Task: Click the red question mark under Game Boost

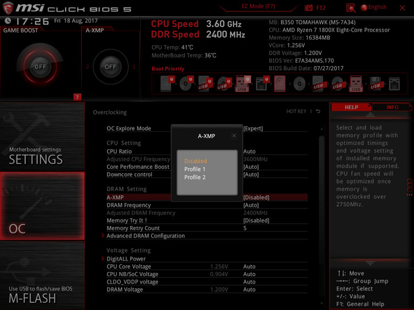Action: [77, 97]
